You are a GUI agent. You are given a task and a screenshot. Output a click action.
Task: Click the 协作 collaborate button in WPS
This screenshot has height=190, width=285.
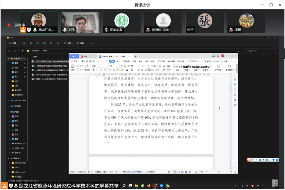[217, 61]
